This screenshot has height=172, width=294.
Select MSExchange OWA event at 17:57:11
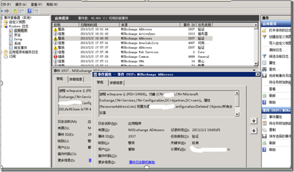[x=132, y=61]
